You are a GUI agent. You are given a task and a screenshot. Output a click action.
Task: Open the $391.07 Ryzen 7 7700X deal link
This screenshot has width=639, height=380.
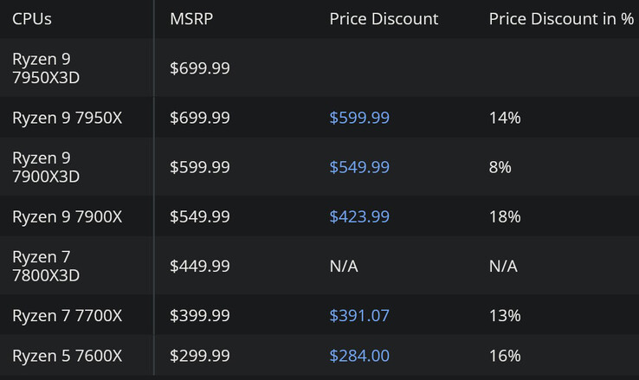click(359, 316)
